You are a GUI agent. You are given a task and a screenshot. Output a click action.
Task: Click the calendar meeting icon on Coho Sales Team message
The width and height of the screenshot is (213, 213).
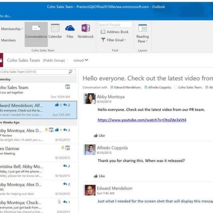(67, 87)
